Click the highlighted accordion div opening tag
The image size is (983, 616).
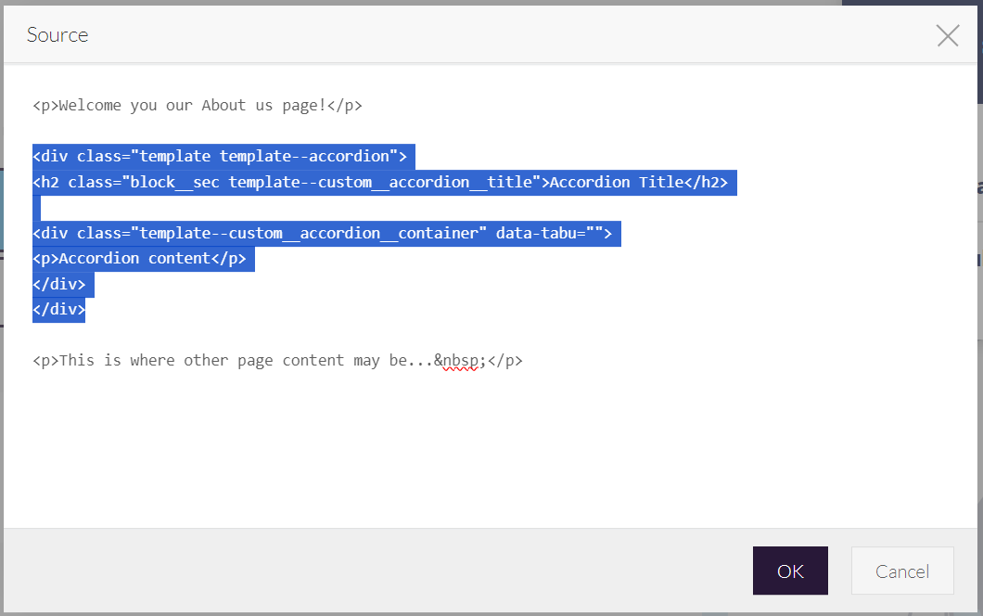coord(220,155)
